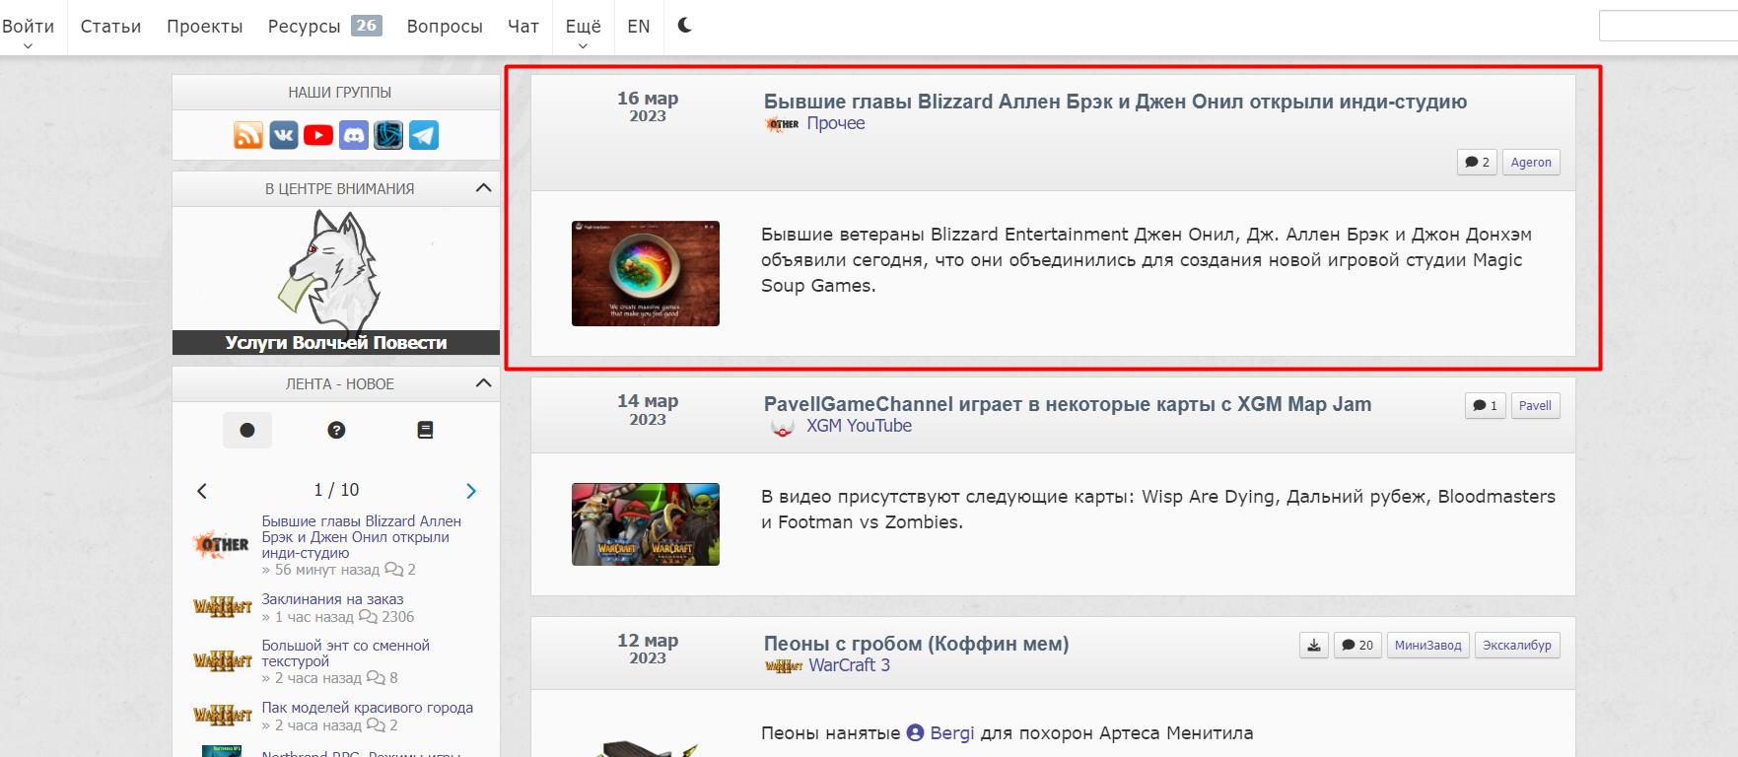Open the Battle.net group icon
This screenshot has height=757, width=1738.
388,135
